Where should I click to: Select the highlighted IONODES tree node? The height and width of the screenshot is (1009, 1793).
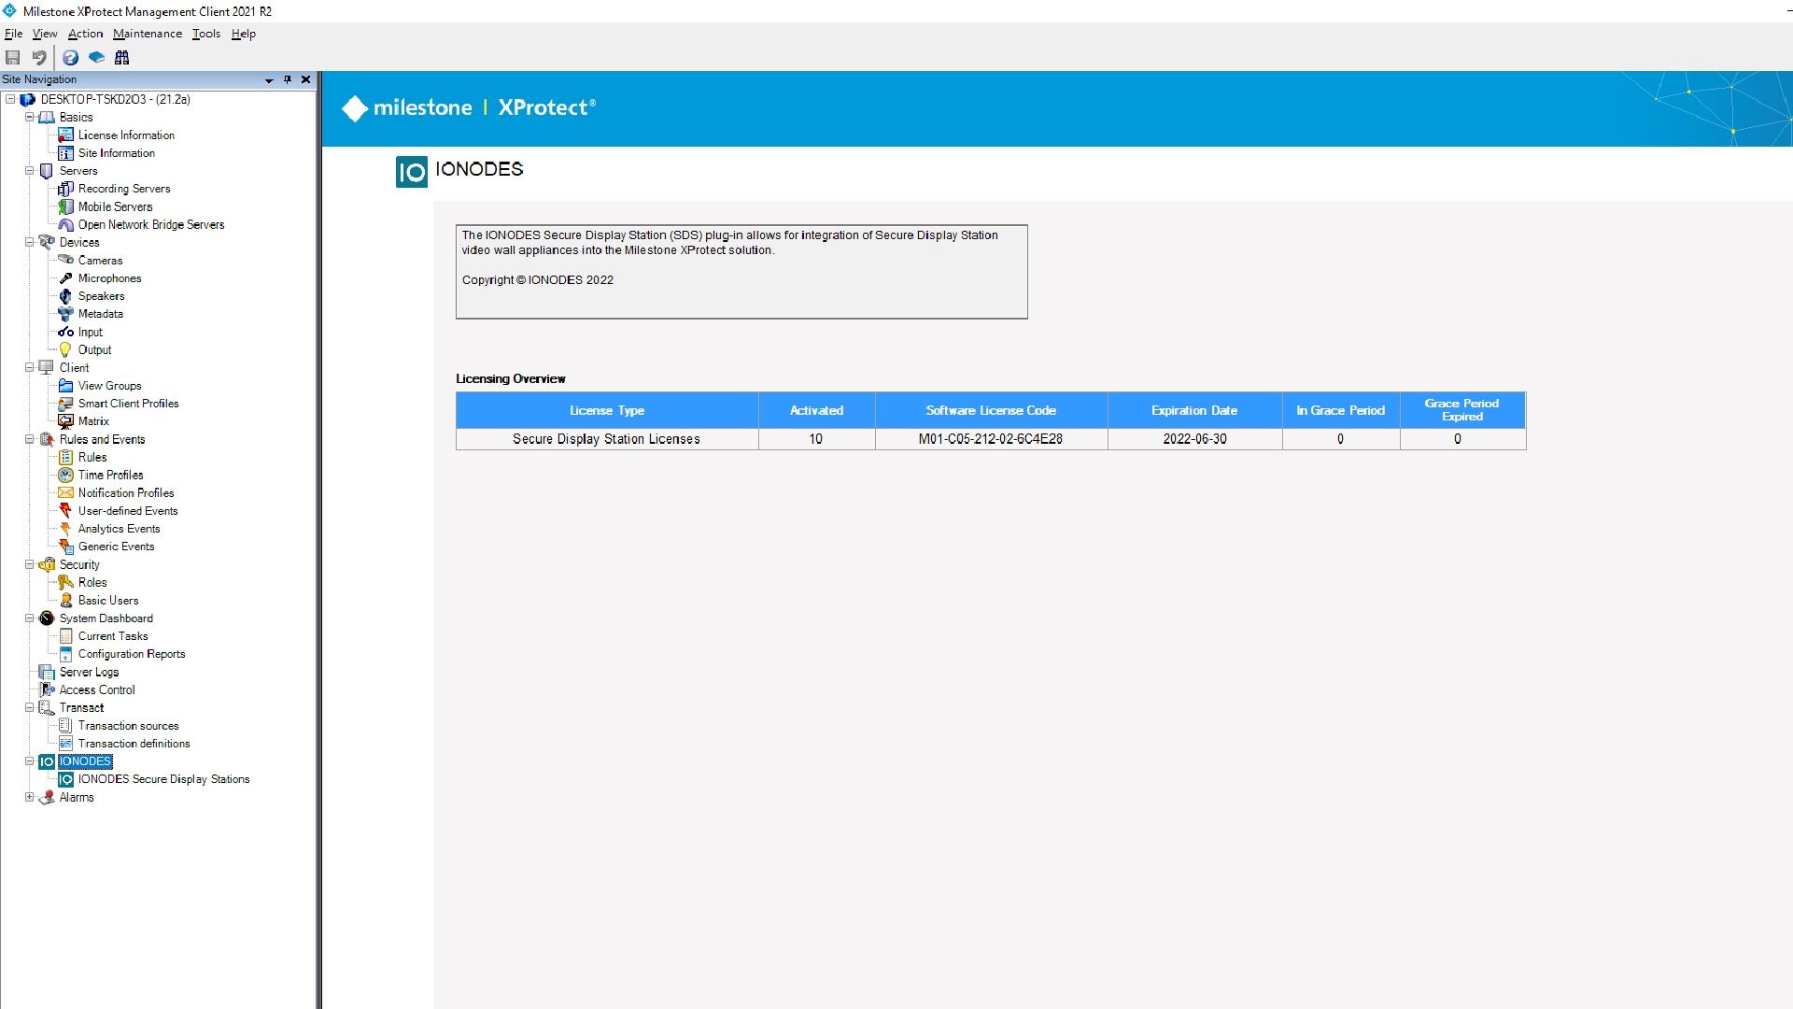coord(85,761)
